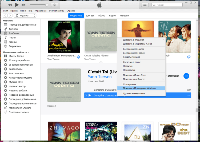Viewport: 200px width, 142px height.
Task: Open Классическая музыка playlist
Action: 21,78
